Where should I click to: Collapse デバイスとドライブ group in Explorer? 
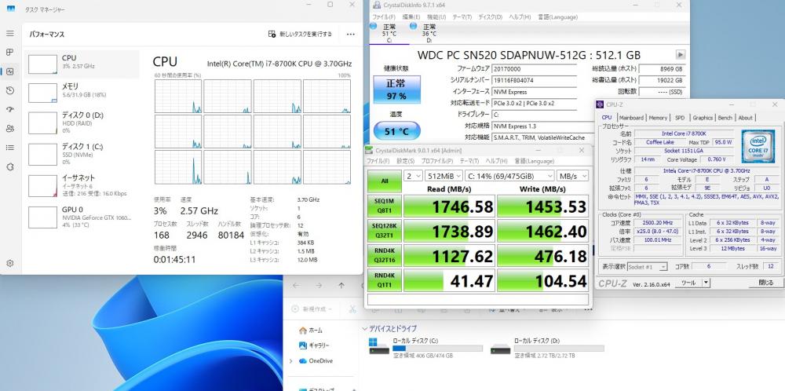[x=365, y=329]
